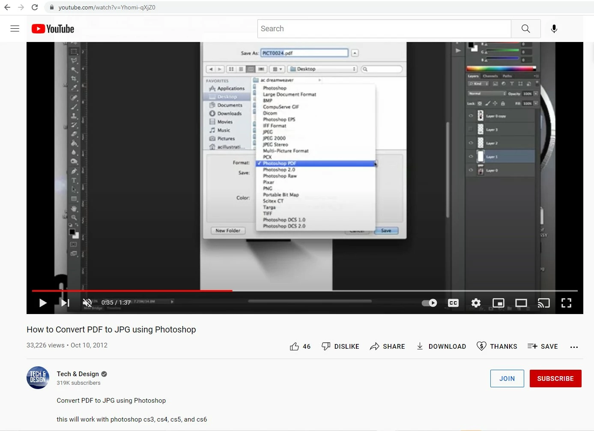This screenshot has height=431, width=594.
Task: Toggle the autoplay switch
Action: (x=430, y=303)
